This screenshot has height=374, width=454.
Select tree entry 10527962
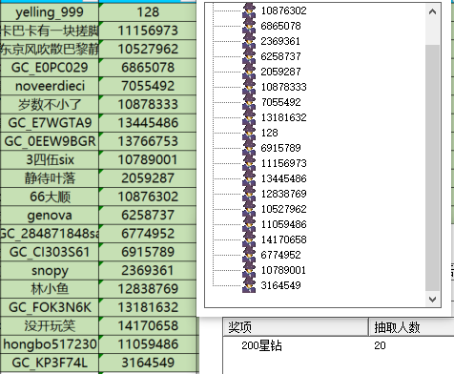[283, 209]
